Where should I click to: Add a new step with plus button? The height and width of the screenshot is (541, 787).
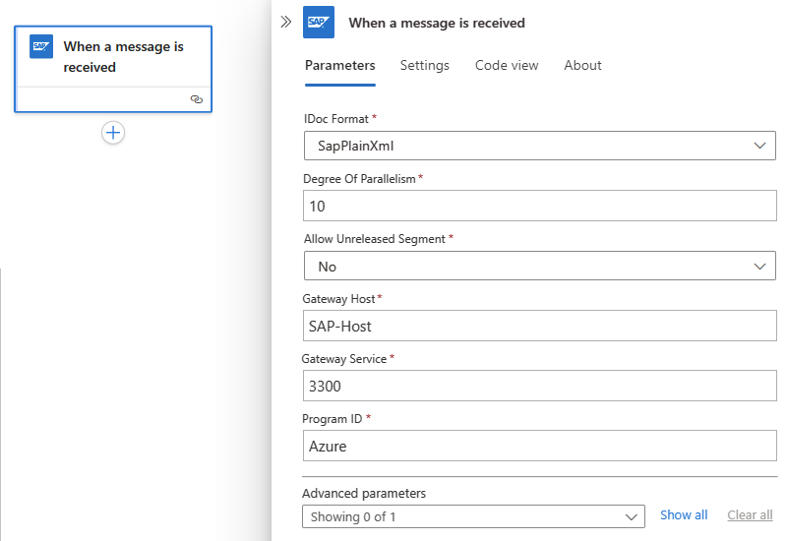pyautogui.click(x=113, y=133)
